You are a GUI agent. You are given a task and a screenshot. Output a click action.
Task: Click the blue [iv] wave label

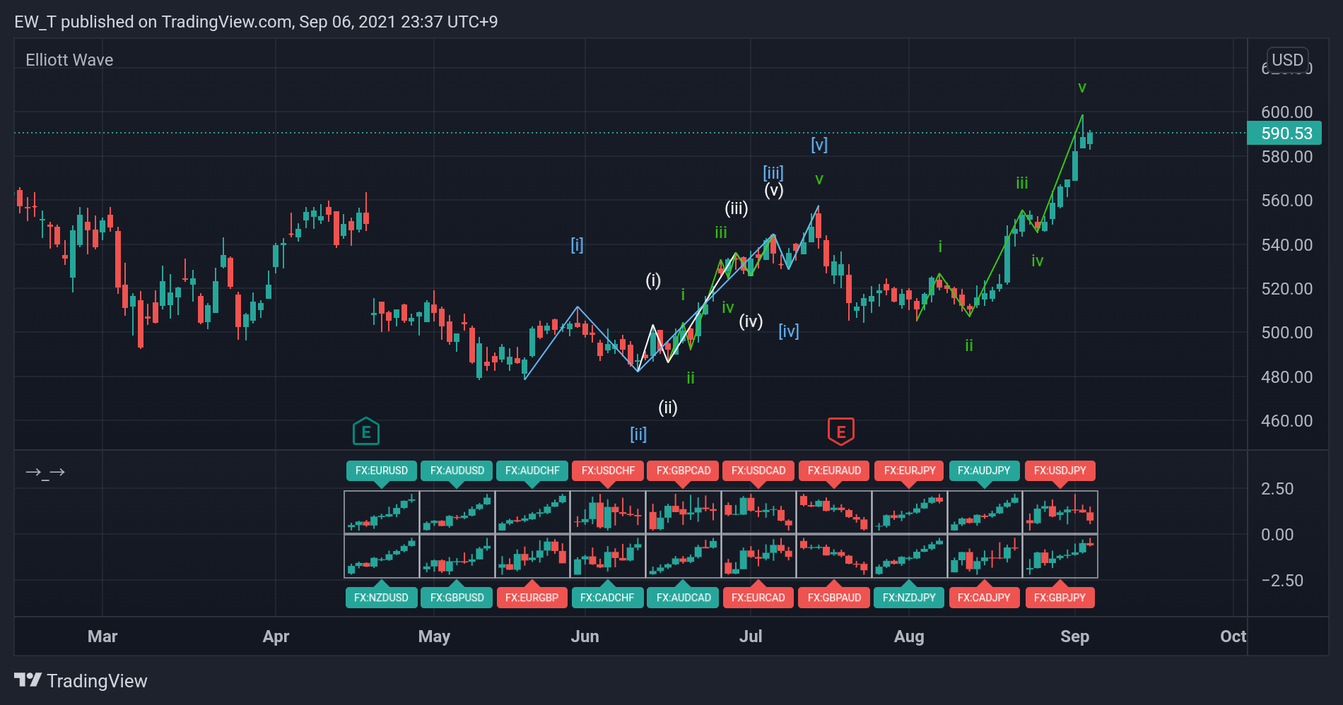click(789, 331)
